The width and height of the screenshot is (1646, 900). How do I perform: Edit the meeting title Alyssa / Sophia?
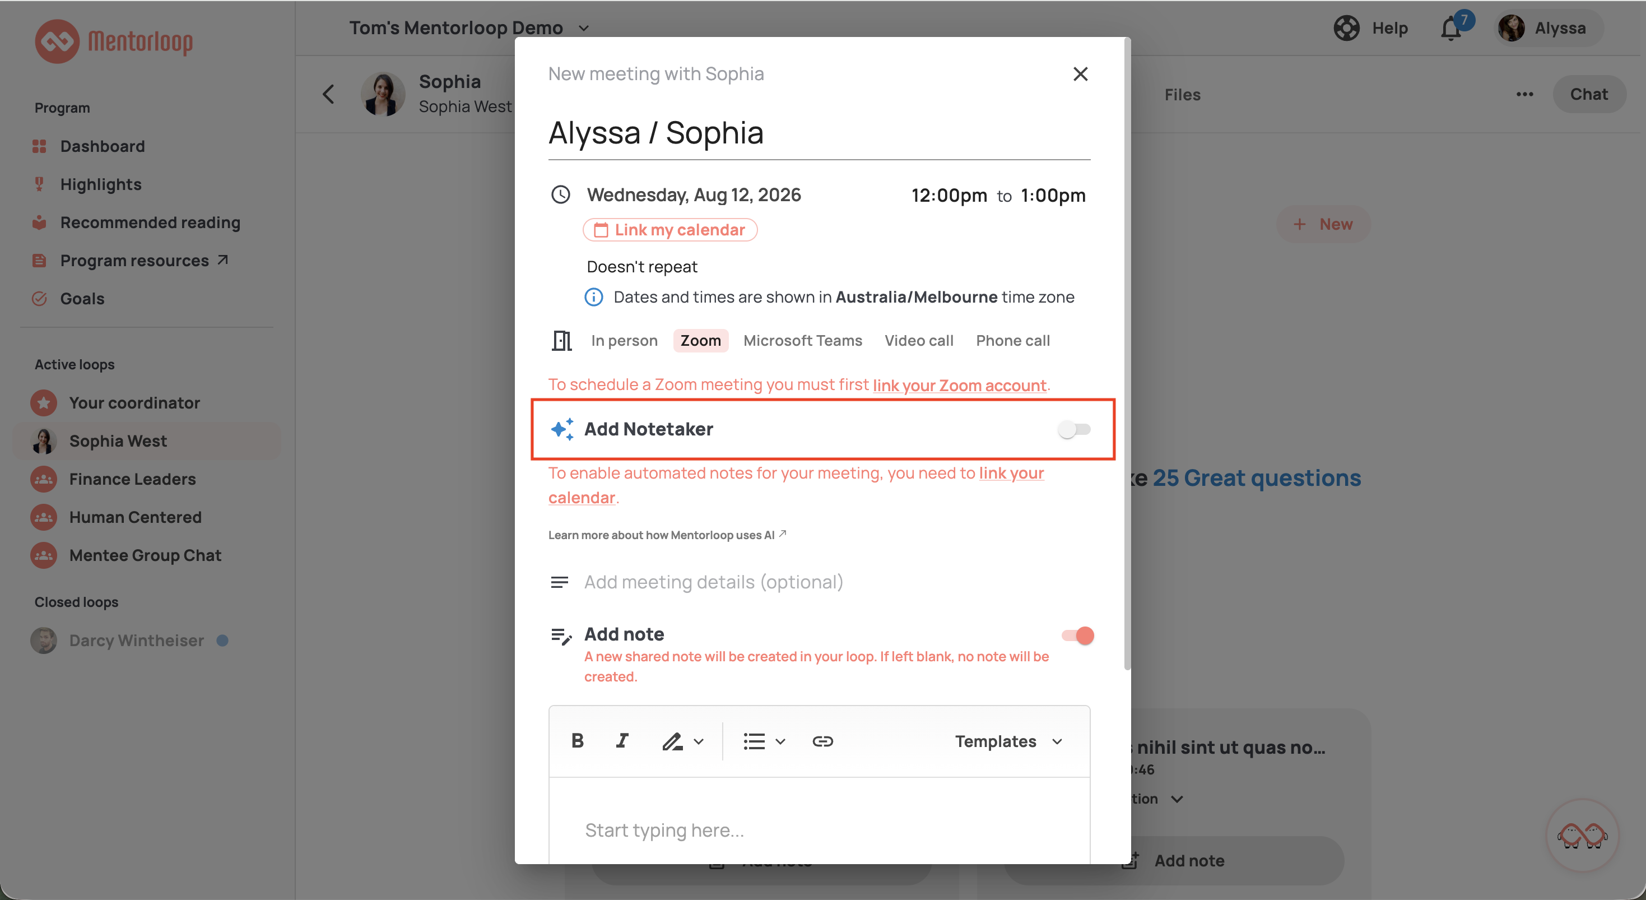(819, 133)
